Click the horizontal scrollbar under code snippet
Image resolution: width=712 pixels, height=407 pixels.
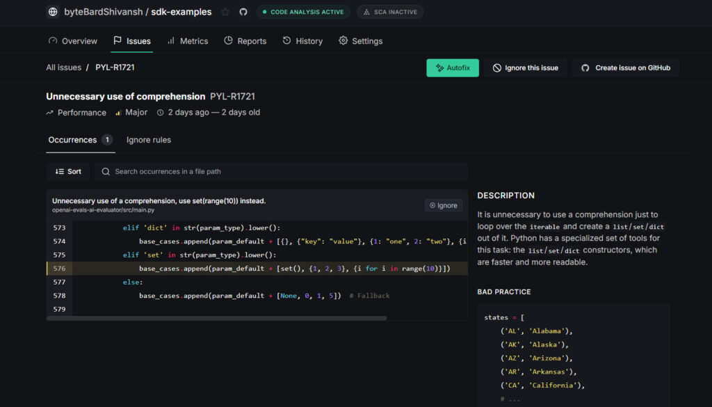(x=217, y=318)
